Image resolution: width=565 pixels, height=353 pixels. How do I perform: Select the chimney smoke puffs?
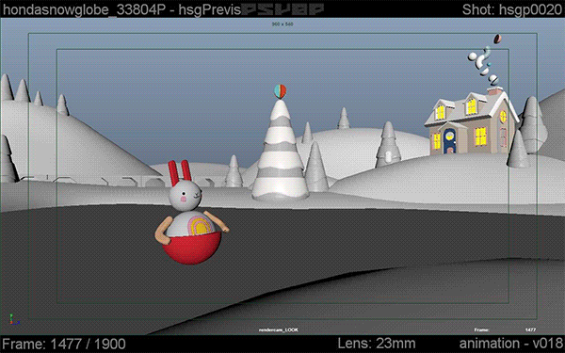point(484,60)
